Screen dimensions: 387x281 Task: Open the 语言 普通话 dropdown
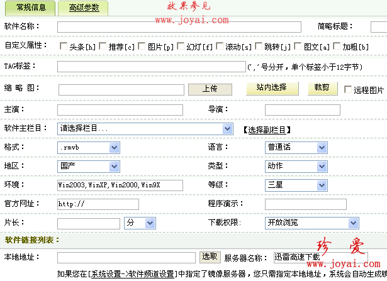coord(296,148)
